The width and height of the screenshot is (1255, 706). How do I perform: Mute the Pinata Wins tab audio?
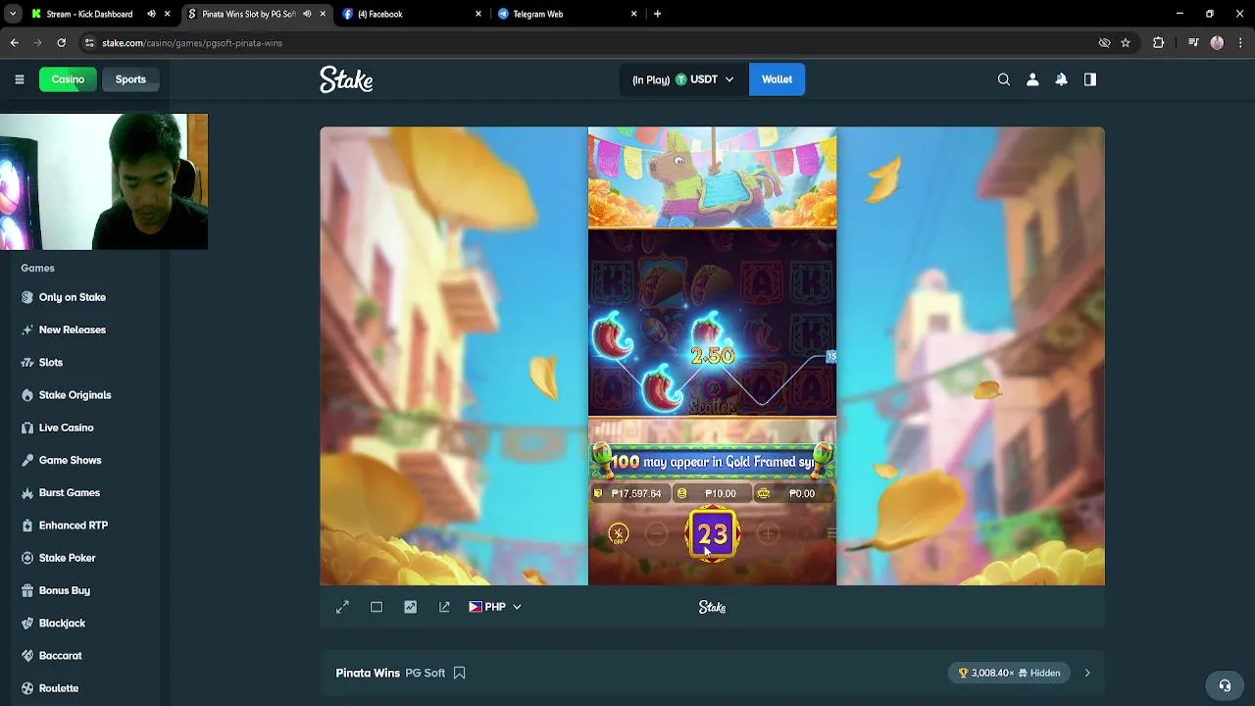tap(307, 14)
